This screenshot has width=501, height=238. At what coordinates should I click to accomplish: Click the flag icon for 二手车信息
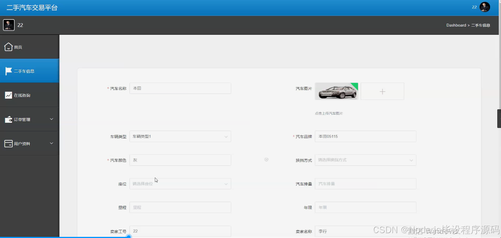coord(8,71)
